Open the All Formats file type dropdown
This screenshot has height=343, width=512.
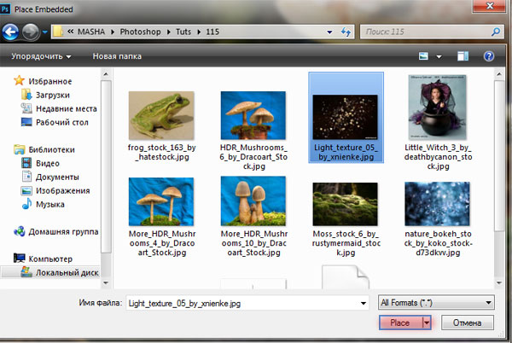pos(436,303)
